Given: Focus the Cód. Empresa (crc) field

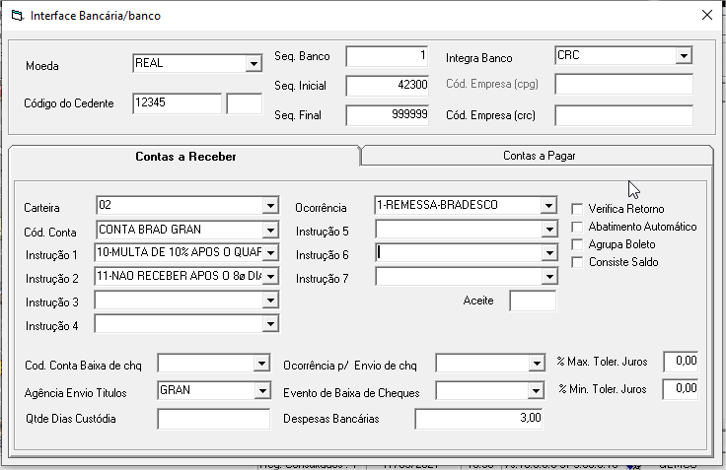Looking at the screenshot, I should coord(623,115).
